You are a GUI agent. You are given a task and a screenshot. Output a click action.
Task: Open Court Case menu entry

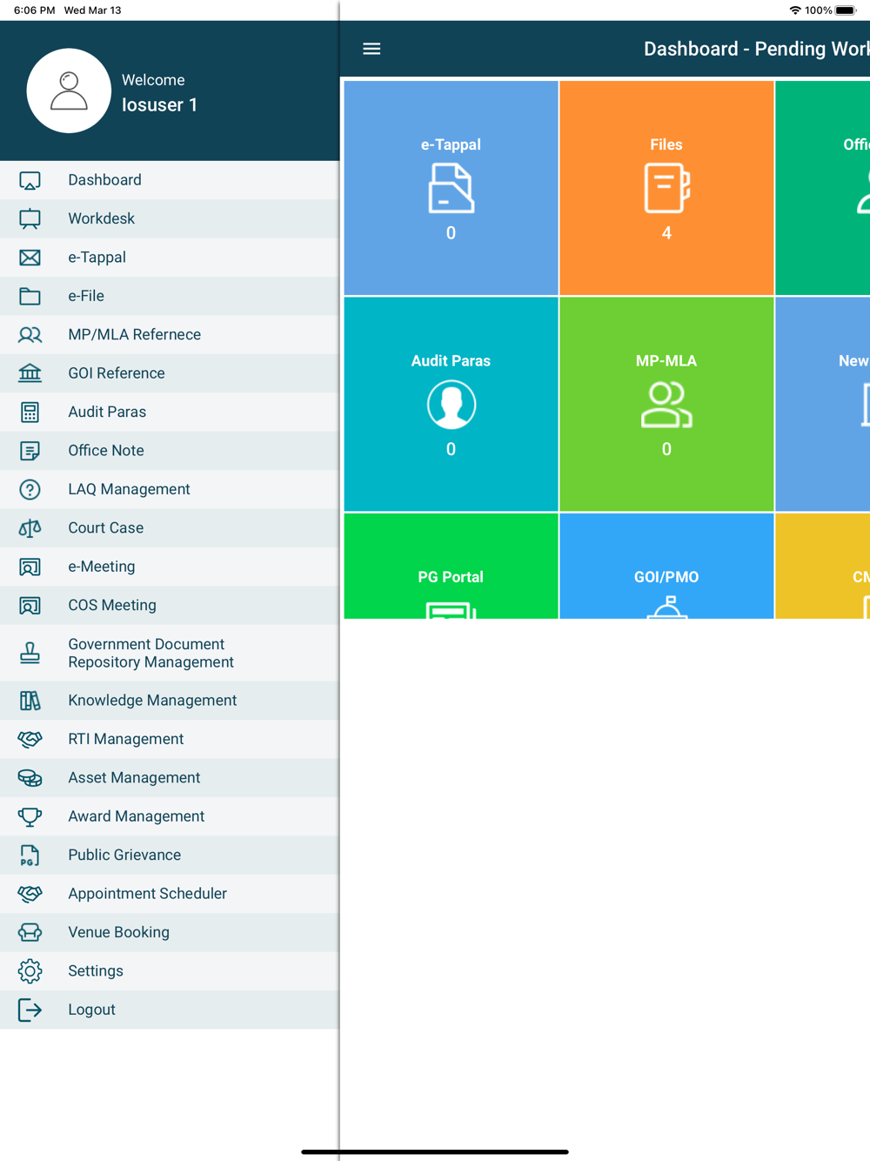170,528
